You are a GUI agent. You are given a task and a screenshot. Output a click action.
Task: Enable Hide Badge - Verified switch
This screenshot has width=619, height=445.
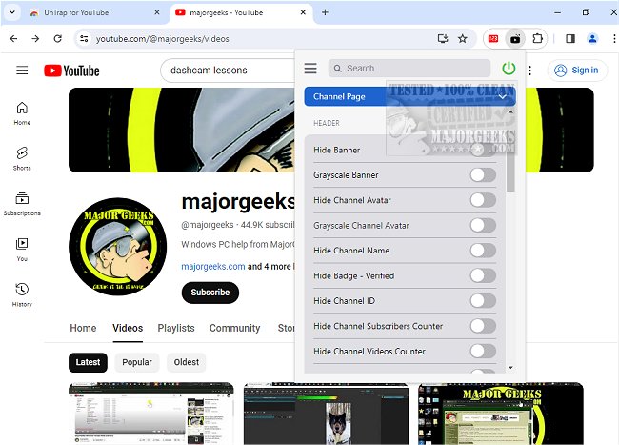483,275
